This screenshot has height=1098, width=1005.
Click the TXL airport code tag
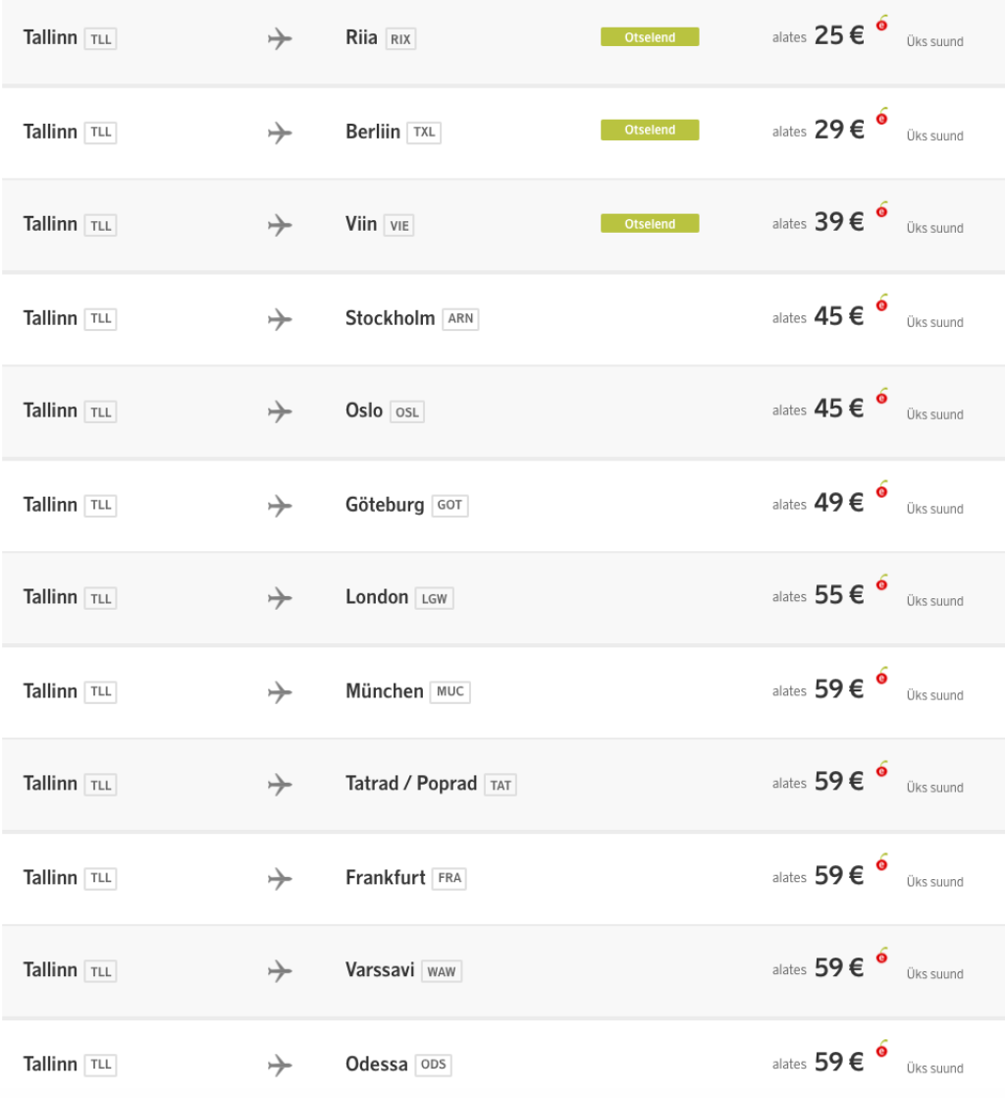pyautogui.click(x=424, y=133)
